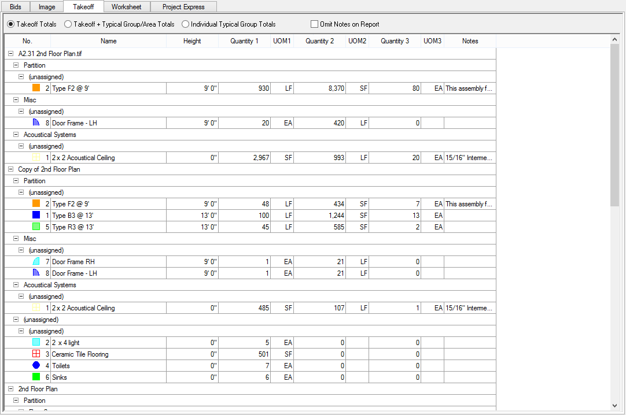Select Individual Typical Group Totals radio
The image size is (626, 415).
click(229, 24)
